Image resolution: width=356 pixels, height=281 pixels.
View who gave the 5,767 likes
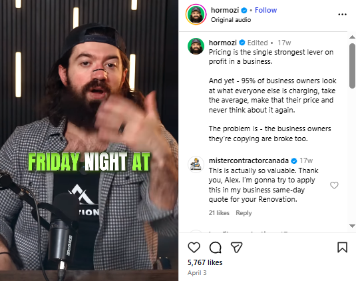[205, 262]
